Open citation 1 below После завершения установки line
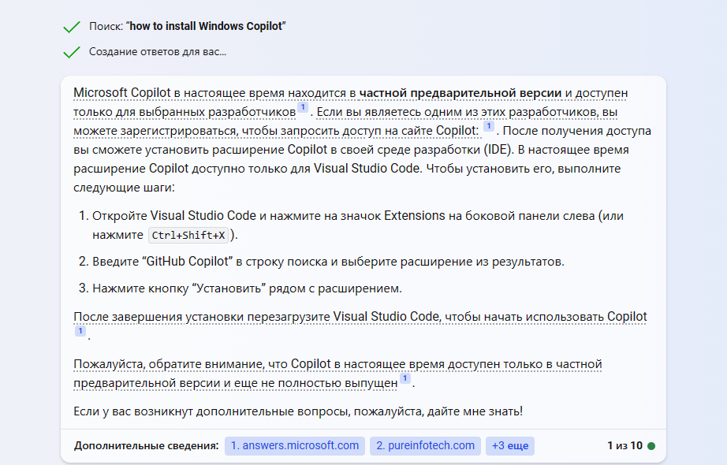The height and width of the screenshot is (465, 727). pos(80,332)
